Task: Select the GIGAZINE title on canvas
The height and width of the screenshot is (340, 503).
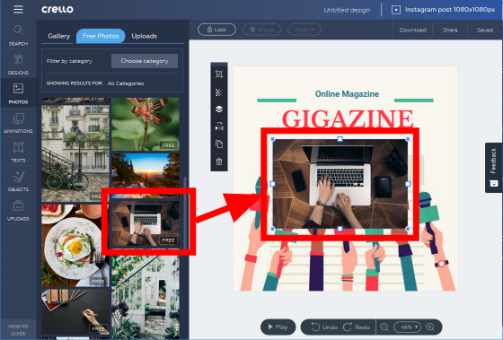Action: (x=348, y=119)
